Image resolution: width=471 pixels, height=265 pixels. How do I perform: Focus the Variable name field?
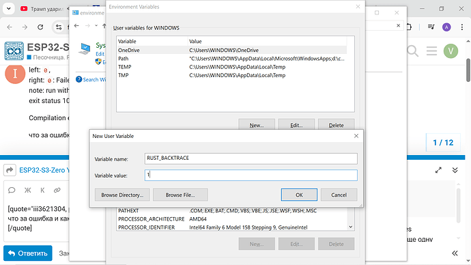click(x=251, y=158)
